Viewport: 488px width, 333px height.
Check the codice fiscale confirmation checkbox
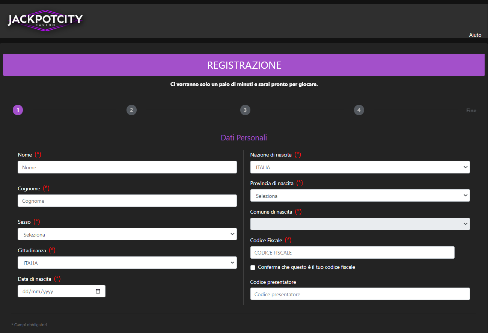point(253,267)
